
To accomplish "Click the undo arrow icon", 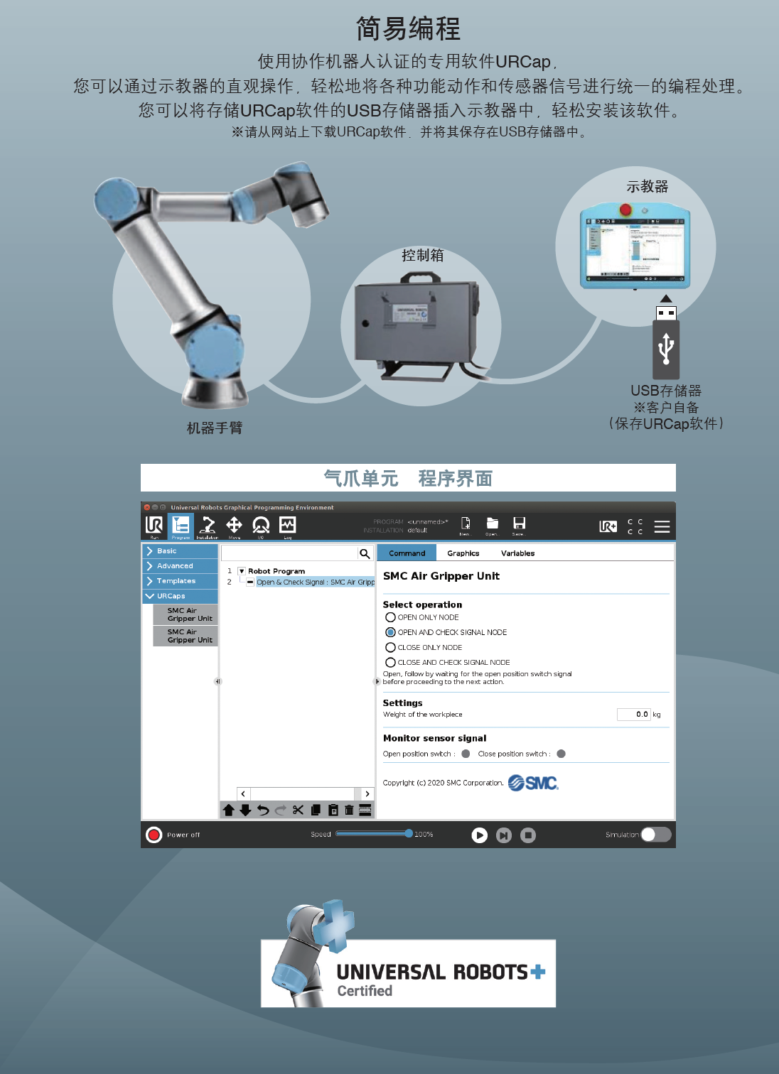I will point(263,810).
